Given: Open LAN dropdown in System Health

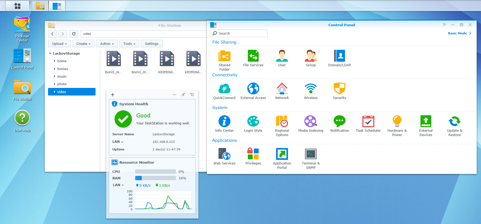Looking at the screenshot, I should (x=118, y=142).
